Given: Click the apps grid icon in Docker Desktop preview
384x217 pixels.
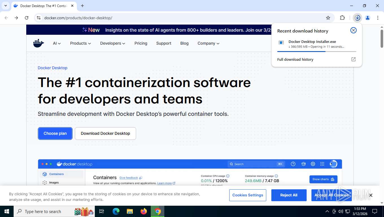Looking at the screenshot, I should pyautogui.click(x=322, y=164).
